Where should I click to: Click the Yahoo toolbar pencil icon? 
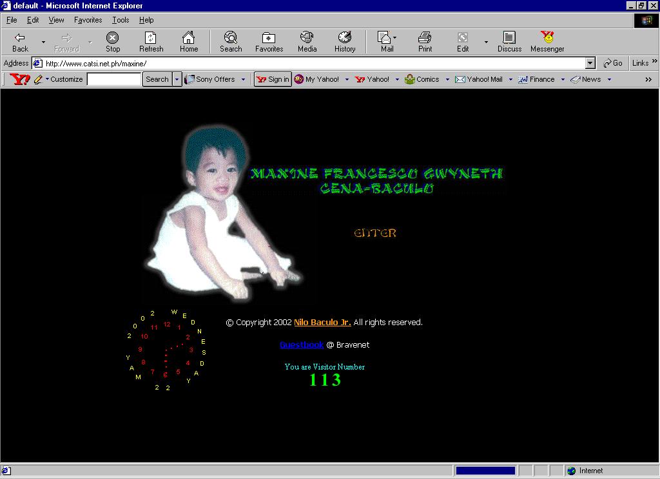coord(38,79)
